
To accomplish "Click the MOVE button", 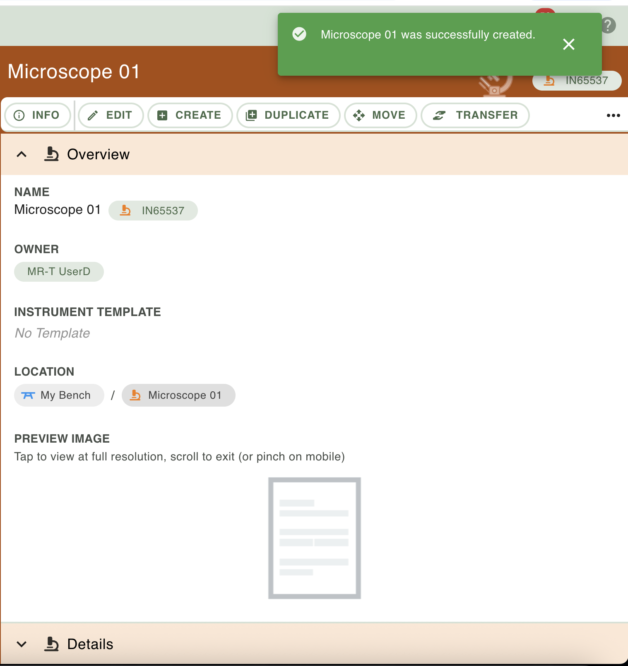I will pos(380,115).
